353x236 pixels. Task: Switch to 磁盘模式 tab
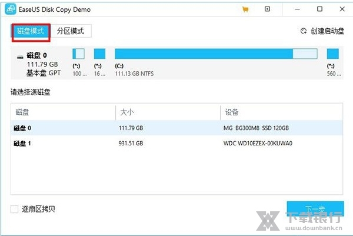pos(29,31)
